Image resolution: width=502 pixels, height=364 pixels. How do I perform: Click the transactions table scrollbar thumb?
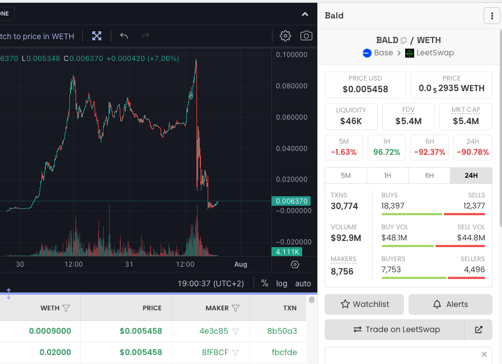[312, 300]
